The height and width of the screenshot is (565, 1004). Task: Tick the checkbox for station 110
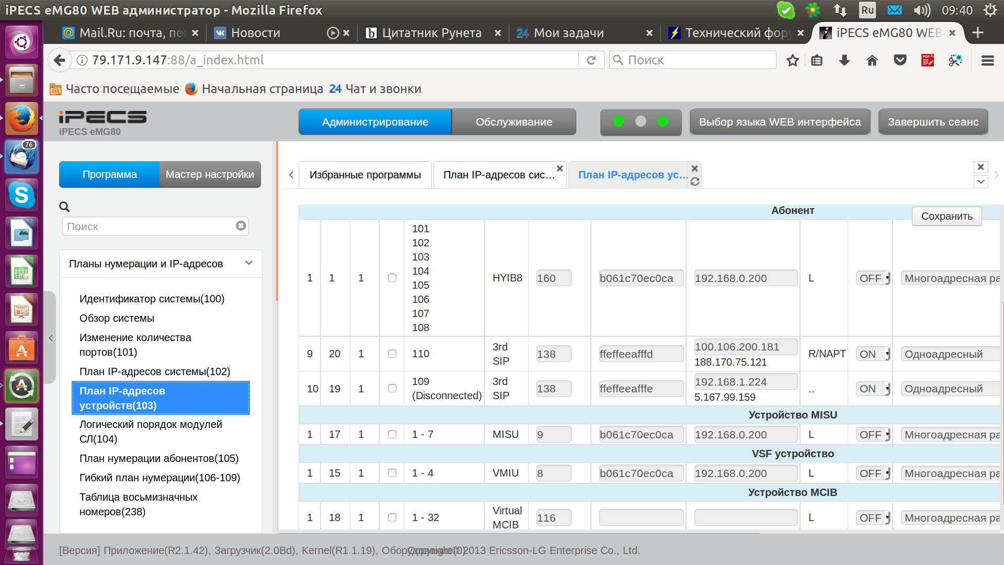tap(392, 354)
